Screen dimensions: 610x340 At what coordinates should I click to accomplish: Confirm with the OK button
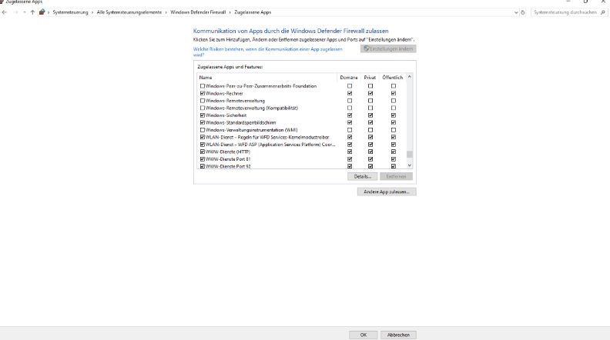pos(364,335)
